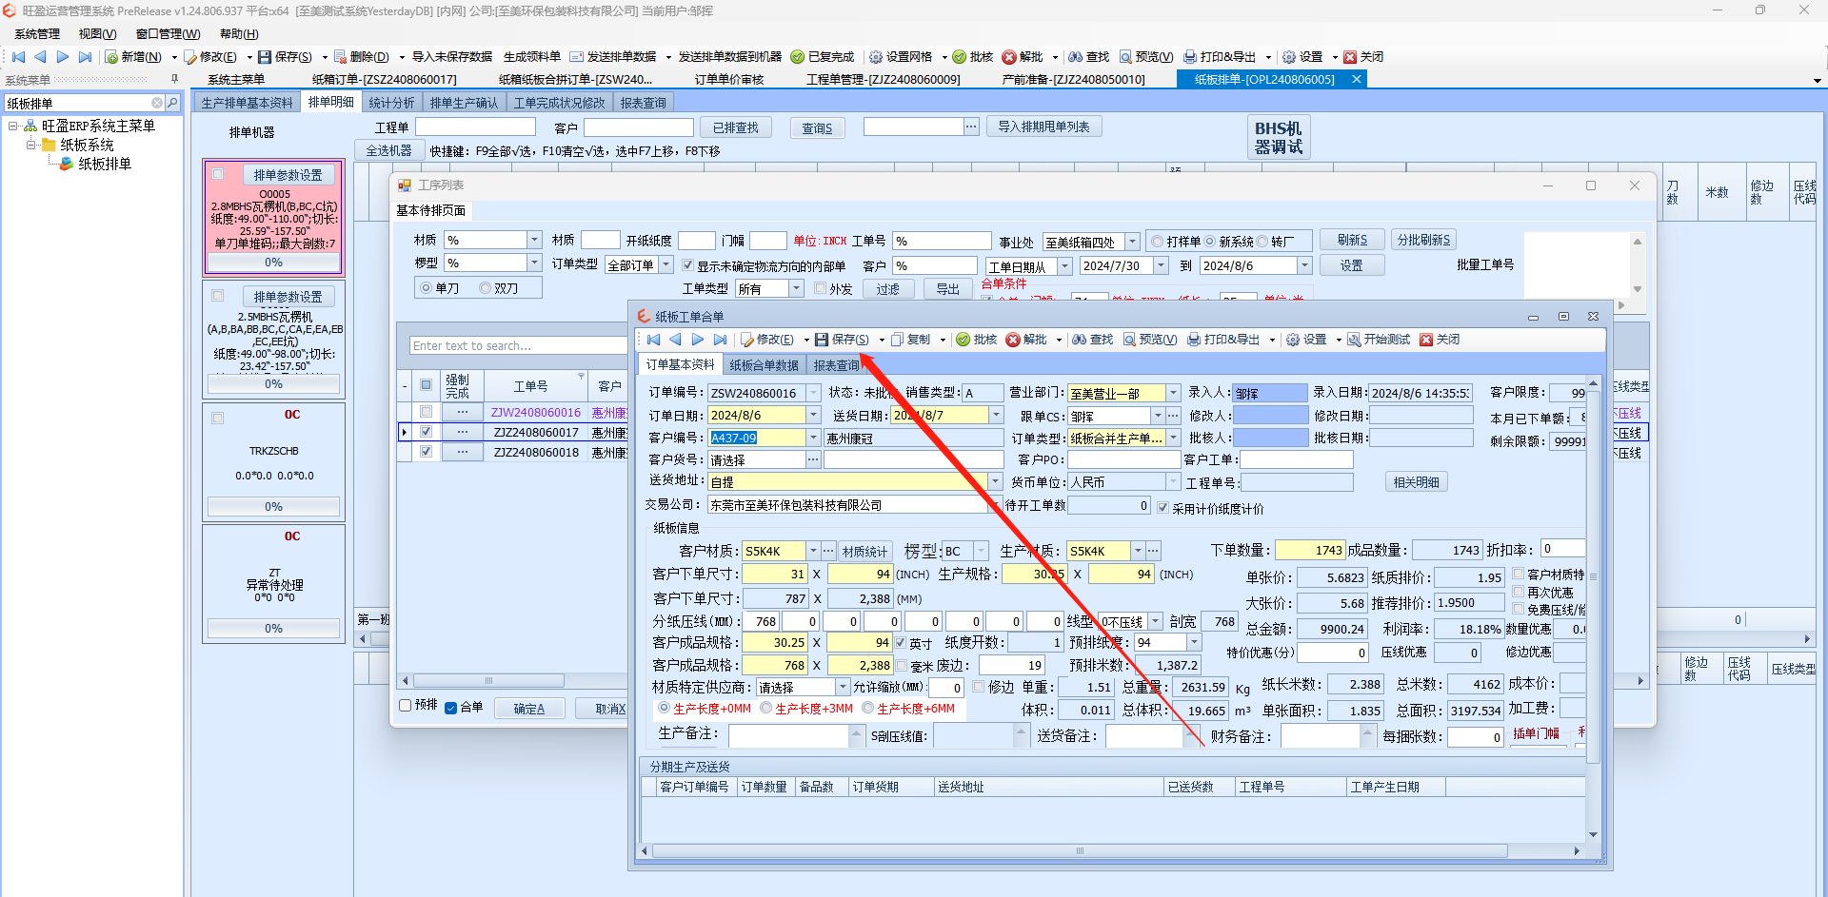The width and height of the screenshot is (1828, 897).
Task: Click green 批核 approve icon in 纸板工单合单 toolbar
Action: (964, 340)
